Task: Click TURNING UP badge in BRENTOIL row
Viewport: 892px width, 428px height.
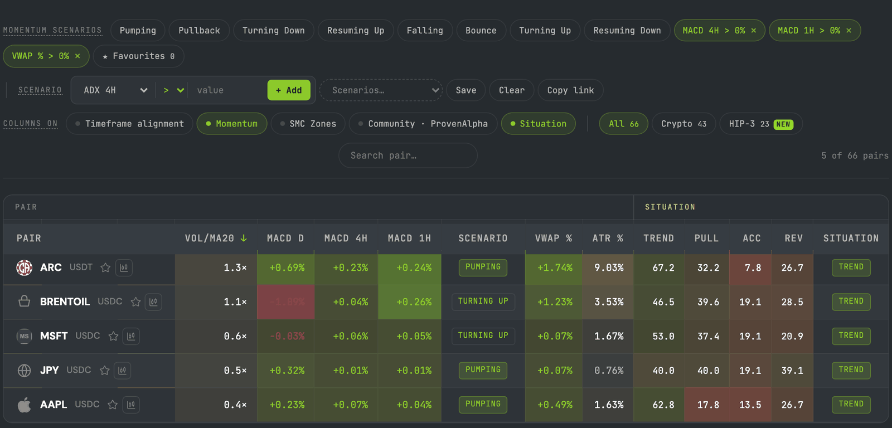Action: pos(483,301)
